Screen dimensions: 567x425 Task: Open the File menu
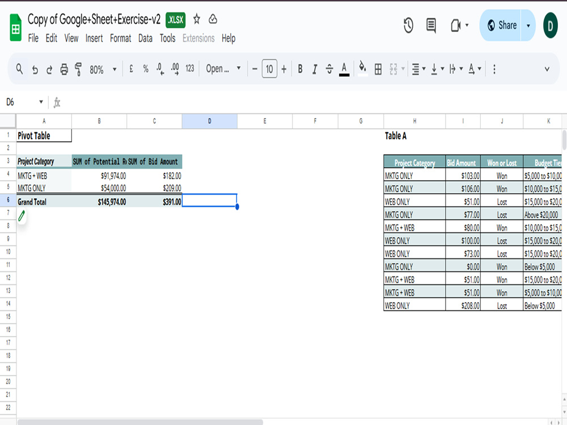click(x=33, y=38)
